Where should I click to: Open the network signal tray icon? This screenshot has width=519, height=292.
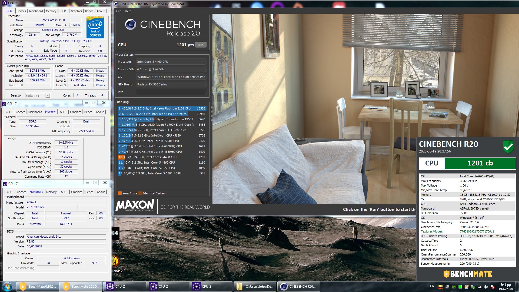(x=480, y=287)
